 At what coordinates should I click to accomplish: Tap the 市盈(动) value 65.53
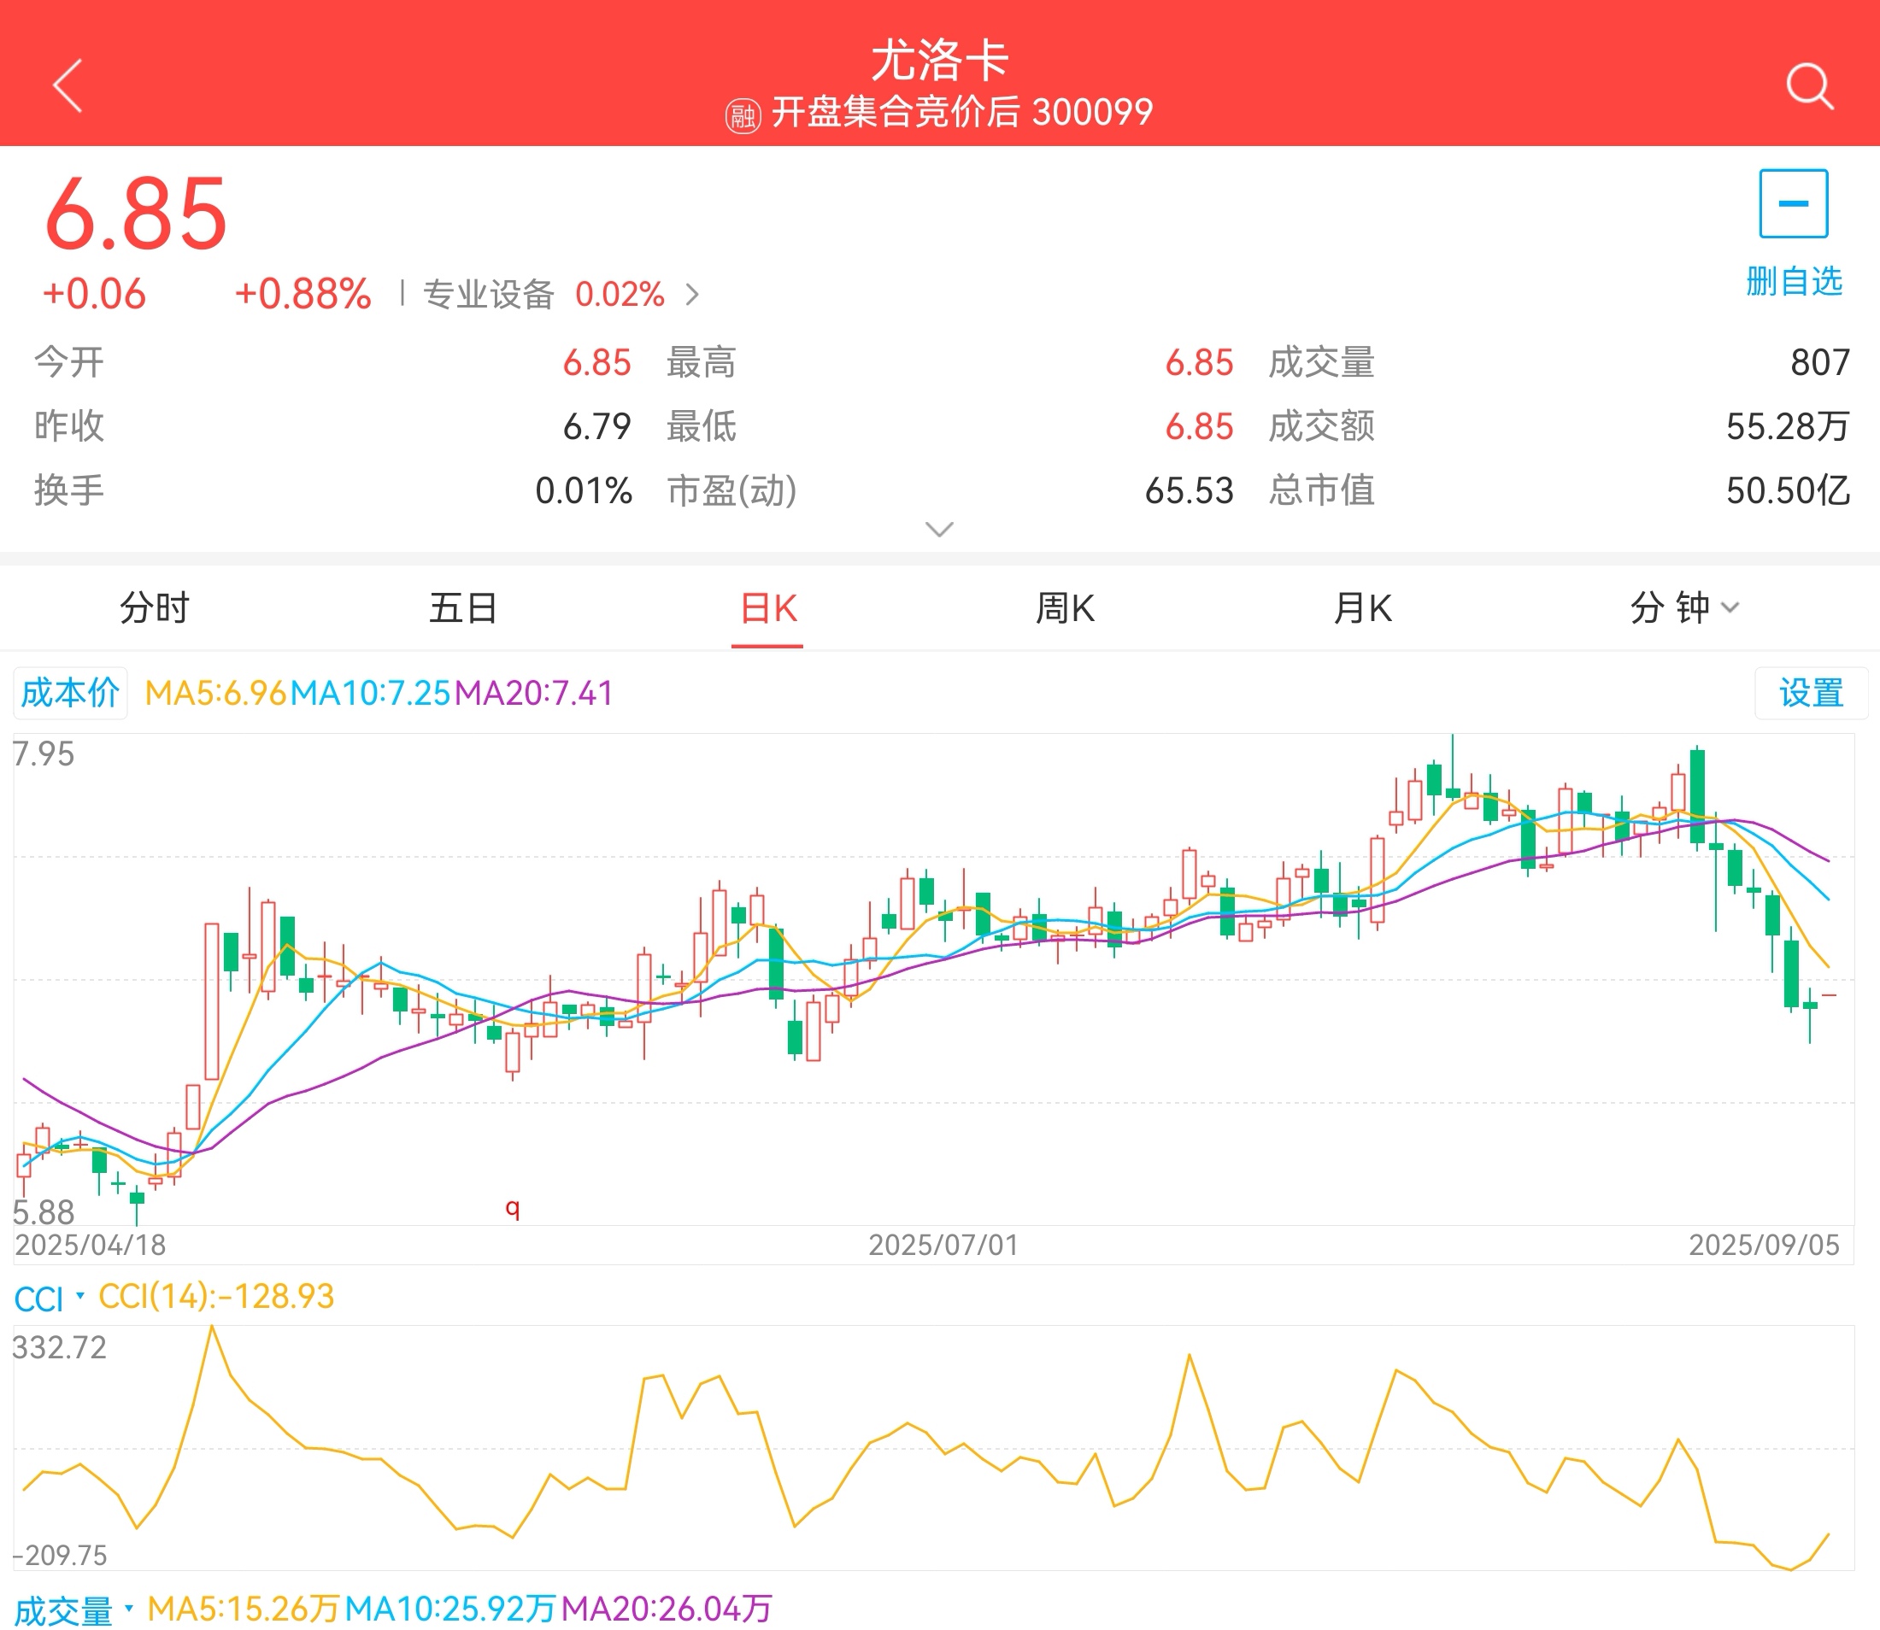pyautogui.click(x=1189, y=490)
